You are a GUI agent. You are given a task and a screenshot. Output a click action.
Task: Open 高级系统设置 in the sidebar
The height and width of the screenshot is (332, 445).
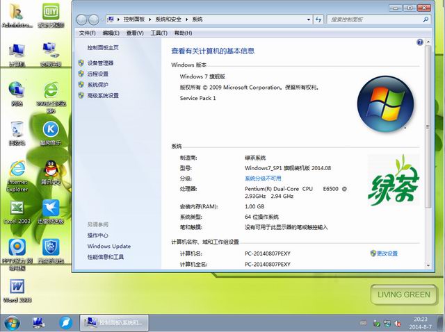103,95
